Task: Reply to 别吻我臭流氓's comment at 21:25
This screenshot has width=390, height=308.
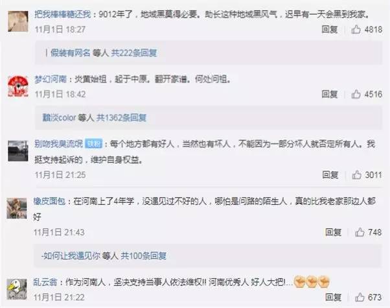Action: (330, 175)
